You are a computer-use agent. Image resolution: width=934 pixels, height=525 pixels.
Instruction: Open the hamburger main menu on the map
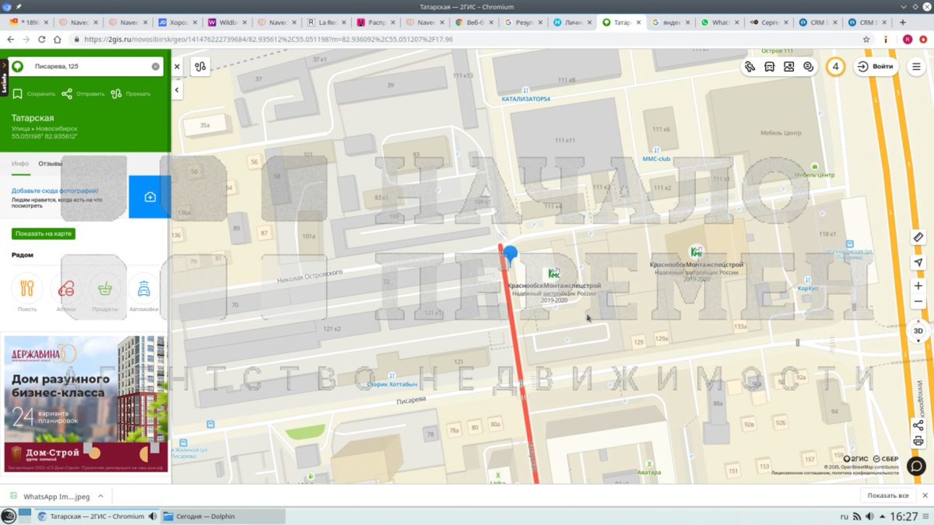pyautogui.click(x=916, y=67)
